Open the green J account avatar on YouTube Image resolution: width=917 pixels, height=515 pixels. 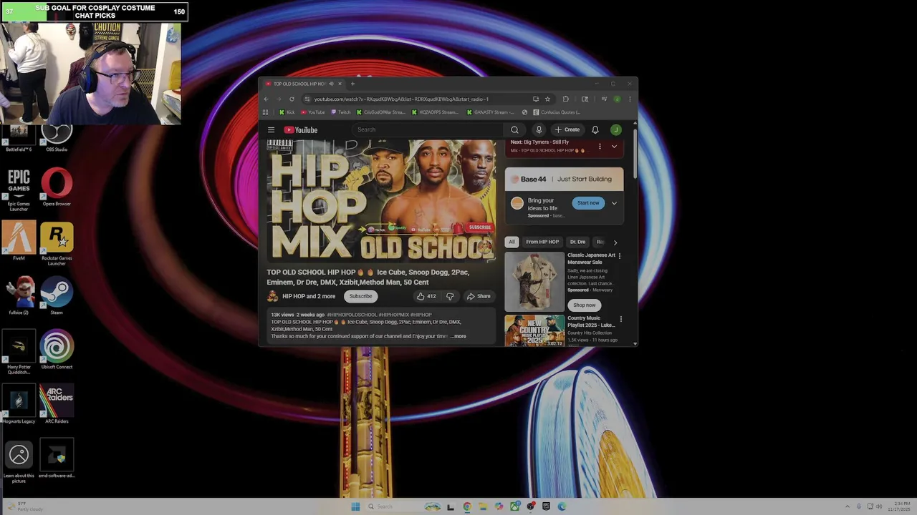click(x=615, y=129)
